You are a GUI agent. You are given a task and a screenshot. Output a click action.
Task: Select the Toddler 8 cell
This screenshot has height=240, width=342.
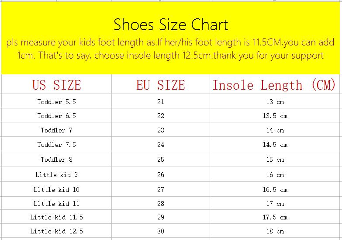point(56,160)
